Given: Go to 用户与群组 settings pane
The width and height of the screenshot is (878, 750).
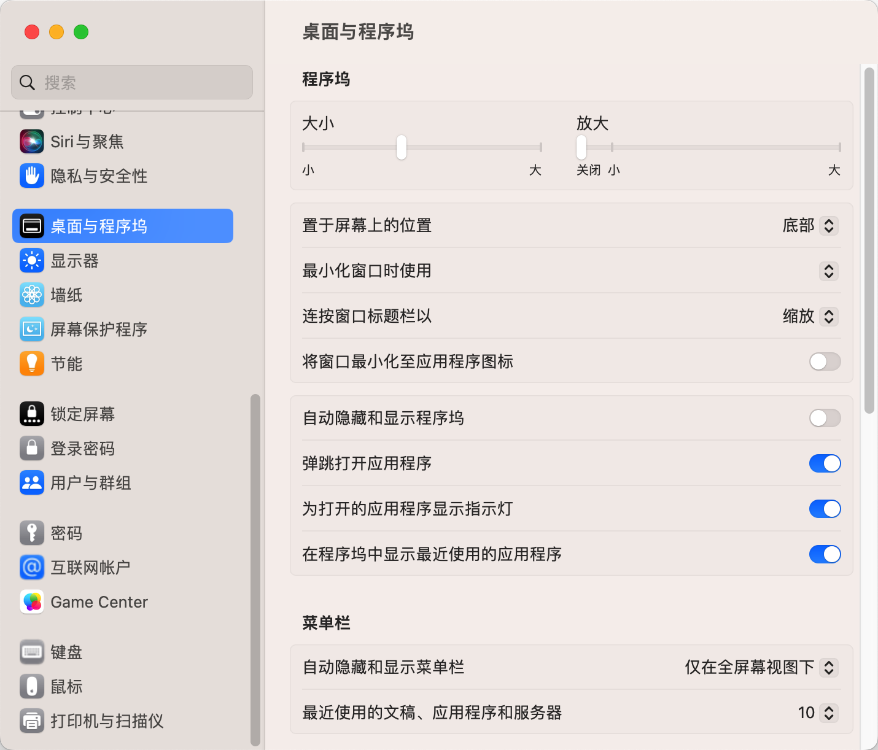Looking at the screenshot, I should (91, 483).
